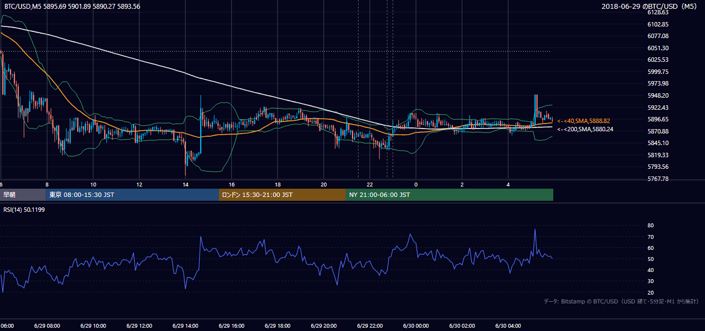Click hour tick 22 under the price chart
This screenshot has width=705, height=331.
[370, 185]
